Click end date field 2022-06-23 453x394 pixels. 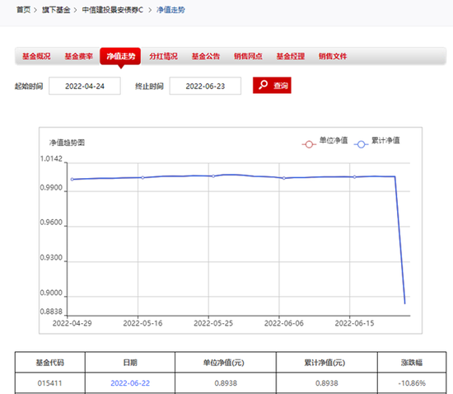205,86
